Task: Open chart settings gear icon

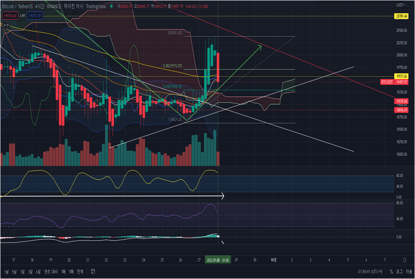Action: tap(404, 260)
